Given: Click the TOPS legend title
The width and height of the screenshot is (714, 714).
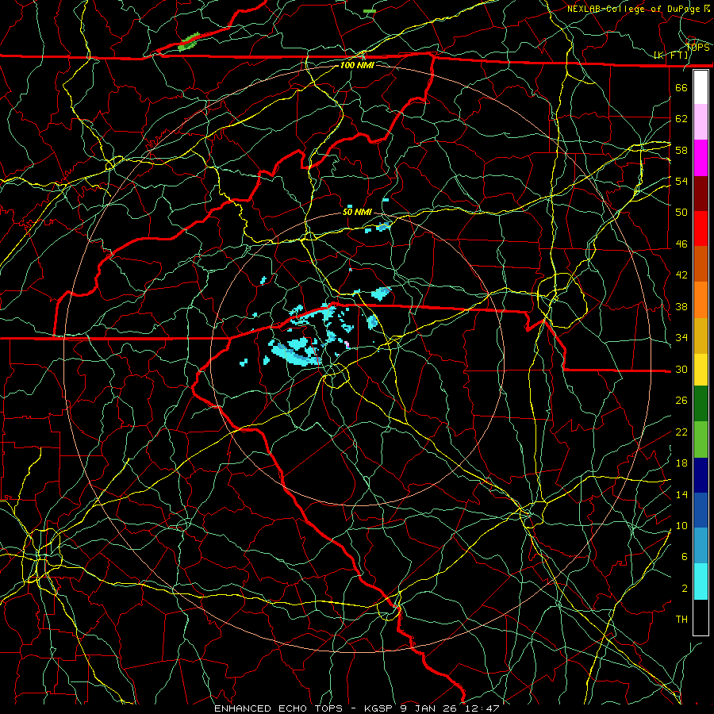Looking at the screenshot, I should (697, 47).
